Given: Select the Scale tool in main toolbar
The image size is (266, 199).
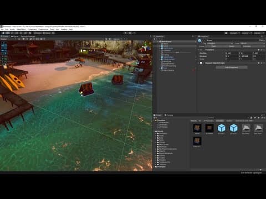Looking at the screenshot, I should [x=17, y=33].
